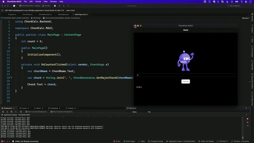Click code line 'int count = 0;'
This screenshot has height=143, width=254.
click(32, 41)
